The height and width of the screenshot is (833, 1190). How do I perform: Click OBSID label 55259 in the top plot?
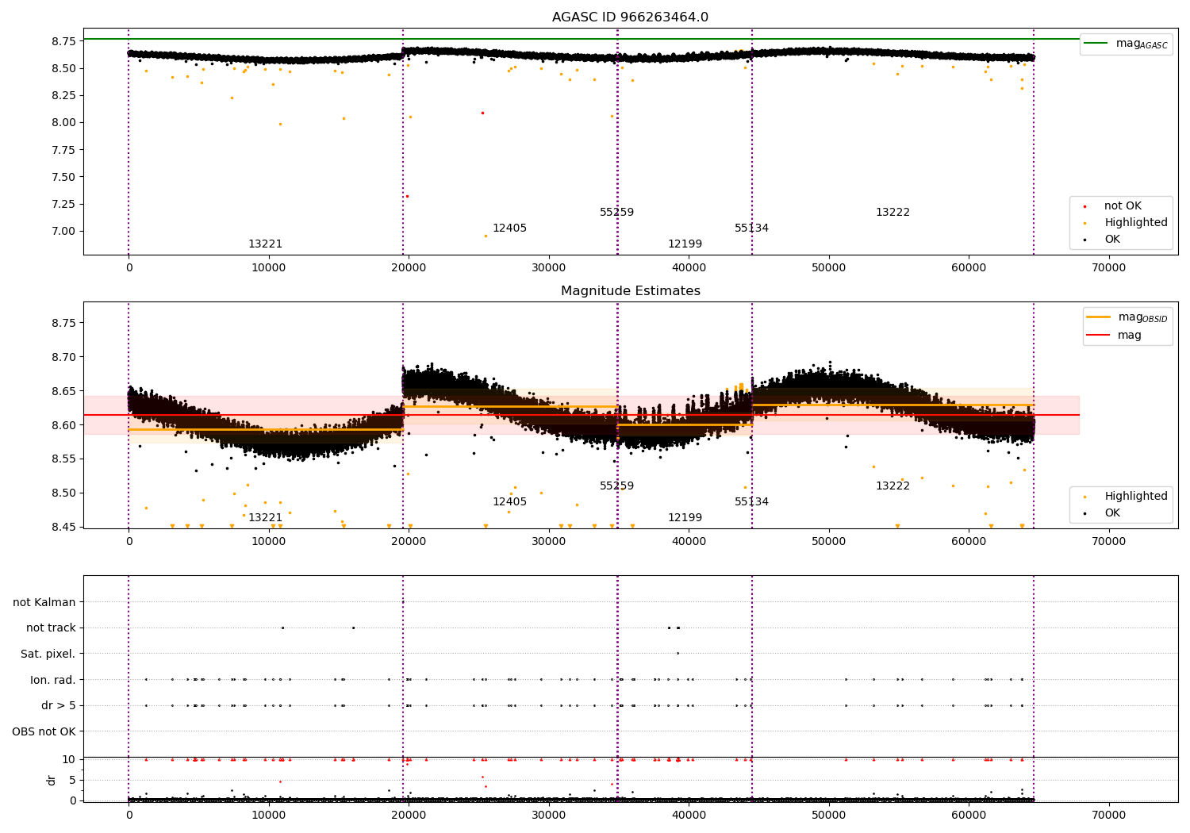[x=616, y=213]
